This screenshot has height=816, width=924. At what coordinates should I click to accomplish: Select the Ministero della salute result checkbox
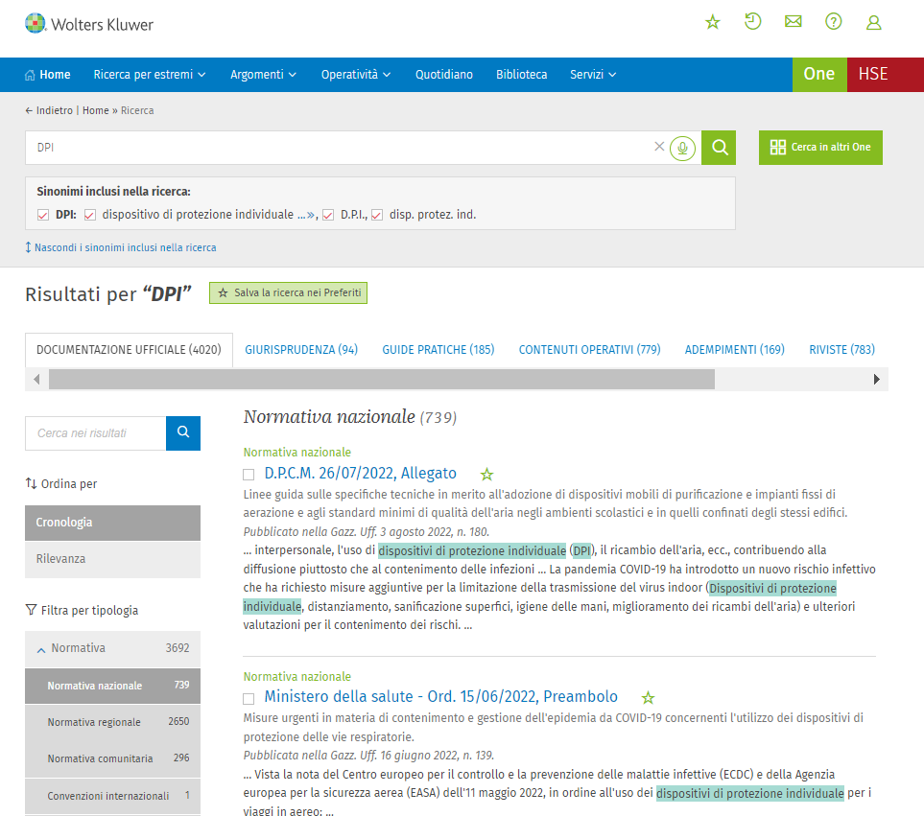click(x=249, y=698)
